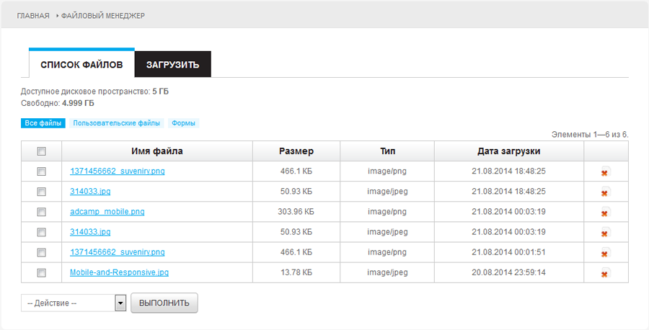Remove 1371456662_suveniry.png uploaded at 00:01:51
The width and height of the screenshot is (649, 330).
pos(605,253)
